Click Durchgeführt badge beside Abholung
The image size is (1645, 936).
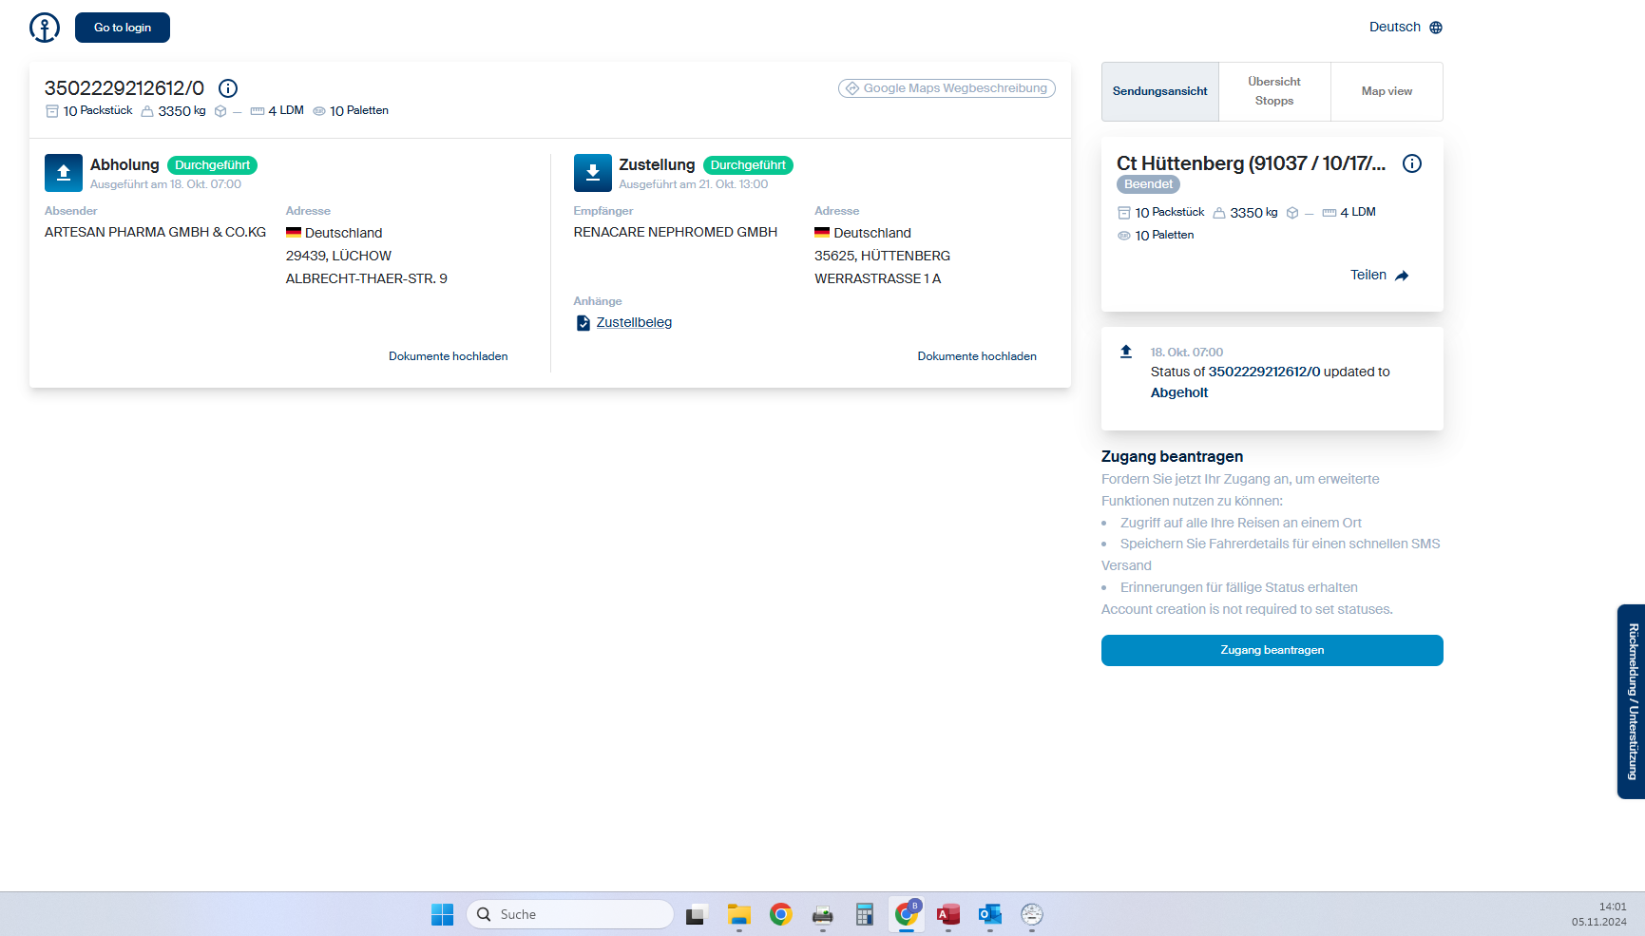[x=212, y=165]
